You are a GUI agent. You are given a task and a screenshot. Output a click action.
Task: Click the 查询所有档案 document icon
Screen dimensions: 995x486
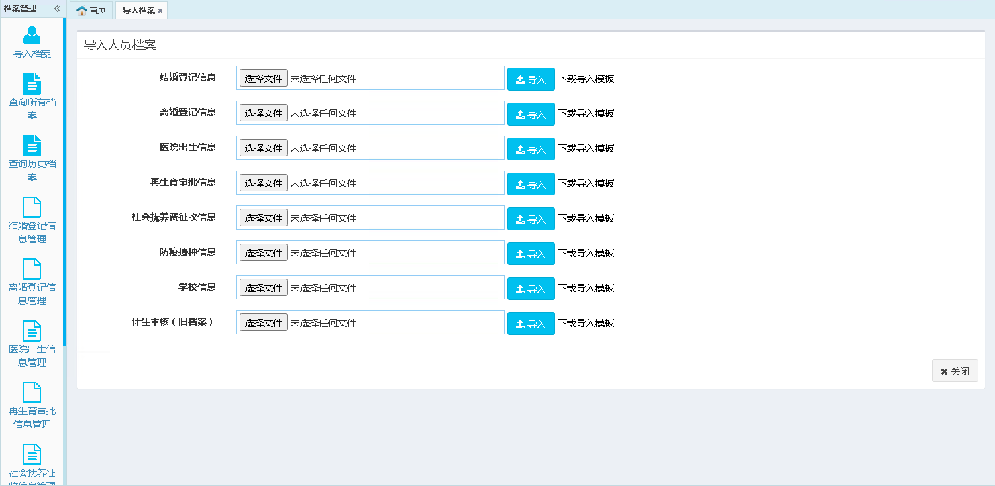point(32,84)
